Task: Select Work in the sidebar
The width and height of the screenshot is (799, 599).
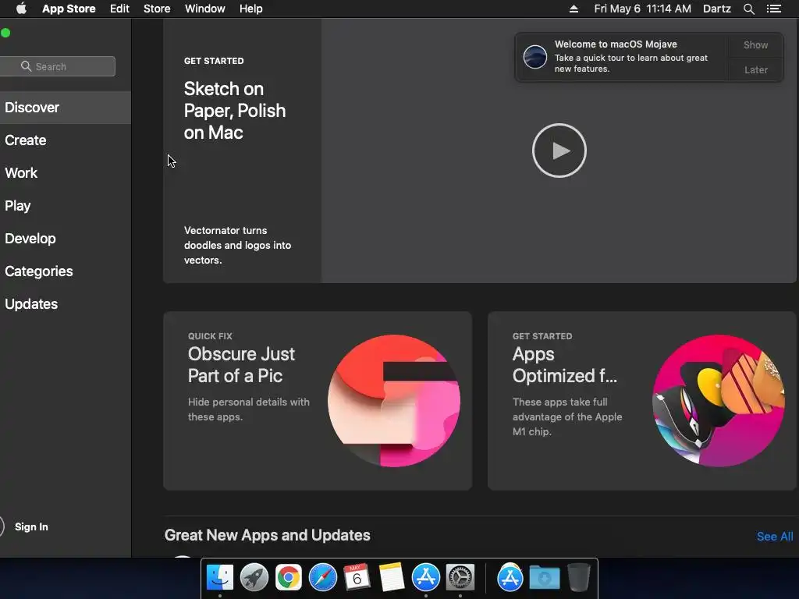Action: pos(66,172)
